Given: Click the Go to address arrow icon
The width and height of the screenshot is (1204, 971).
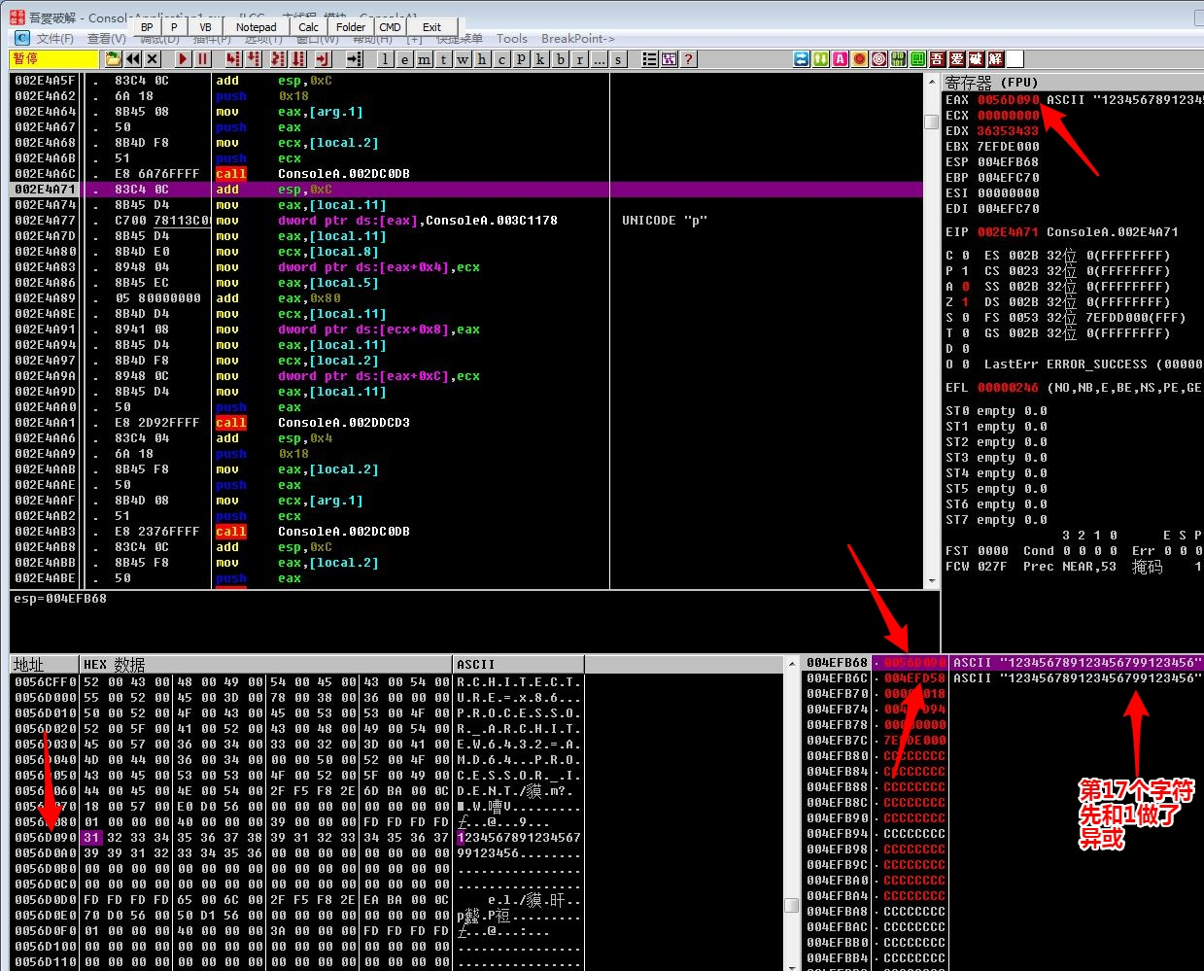Looking at the screenshot, I should tap(355, 59).
